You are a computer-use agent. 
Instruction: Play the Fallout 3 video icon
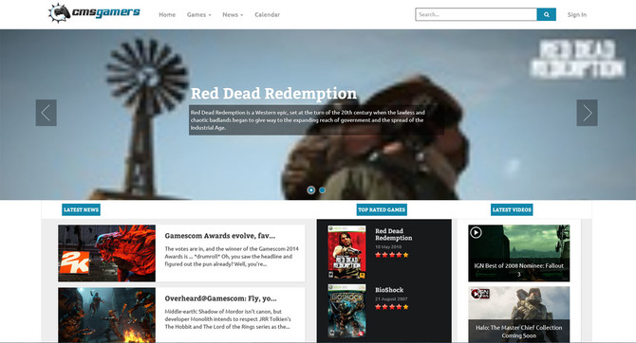click(x=476, y=232)
